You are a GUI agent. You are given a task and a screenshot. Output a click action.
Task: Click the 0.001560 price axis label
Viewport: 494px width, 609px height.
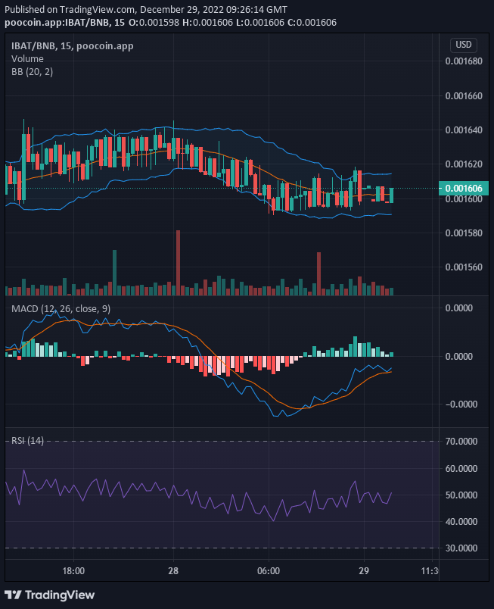(x=464, y=267)
